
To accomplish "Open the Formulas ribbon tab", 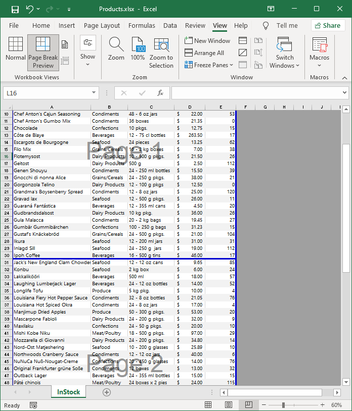I will (142, 25).
